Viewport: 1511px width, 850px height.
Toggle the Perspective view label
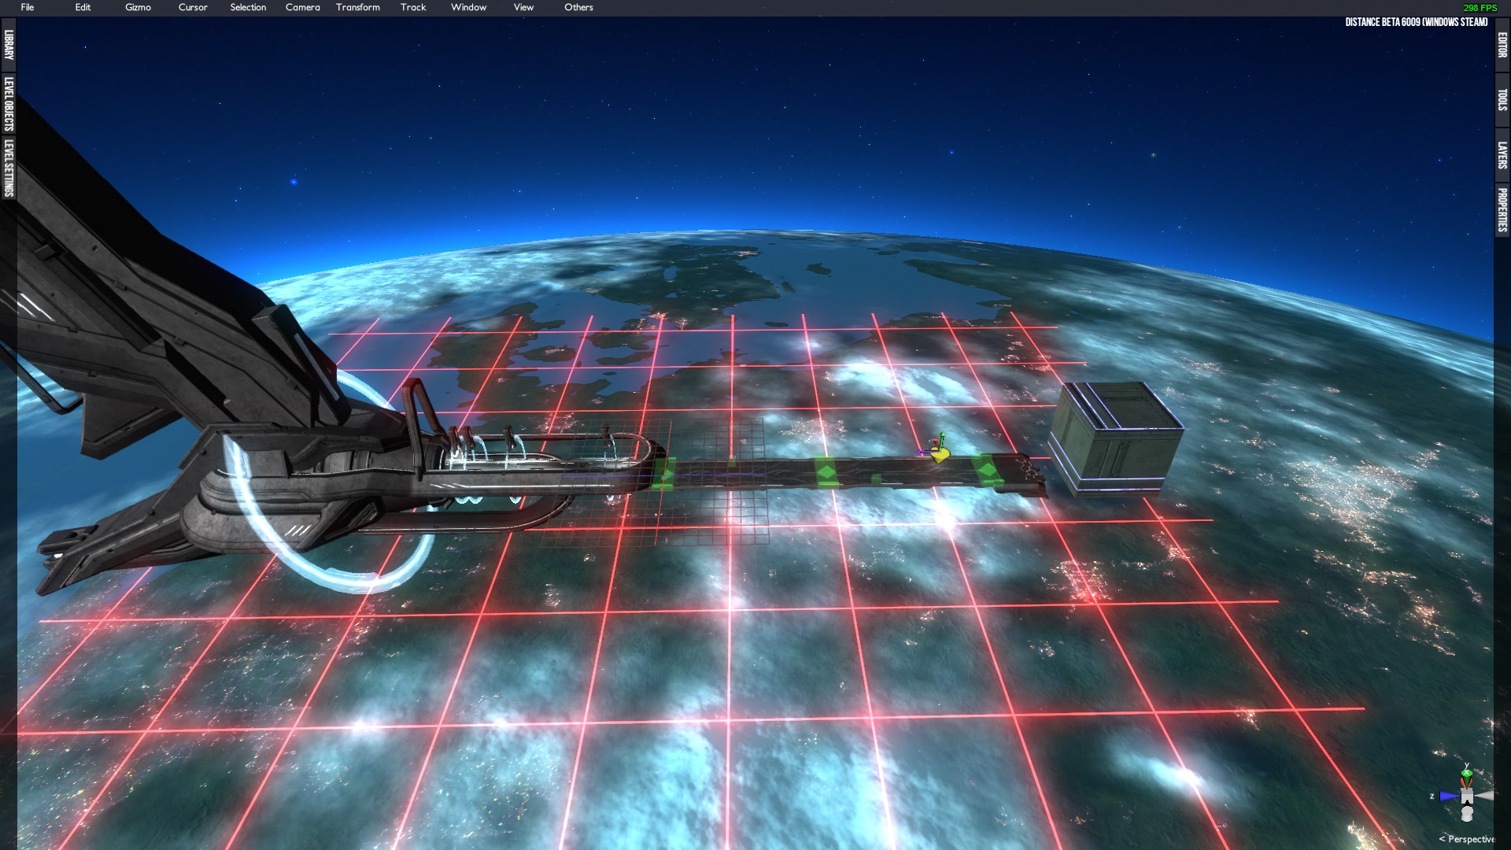(x=1467, y=839)
